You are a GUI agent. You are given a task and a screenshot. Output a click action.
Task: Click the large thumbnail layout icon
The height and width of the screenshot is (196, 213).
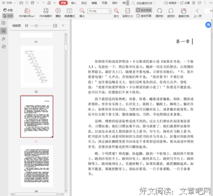pos(55,26)
